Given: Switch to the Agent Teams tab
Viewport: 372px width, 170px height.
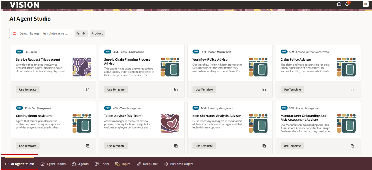Looking at the screenshot, I should click(x=53, y=164).
